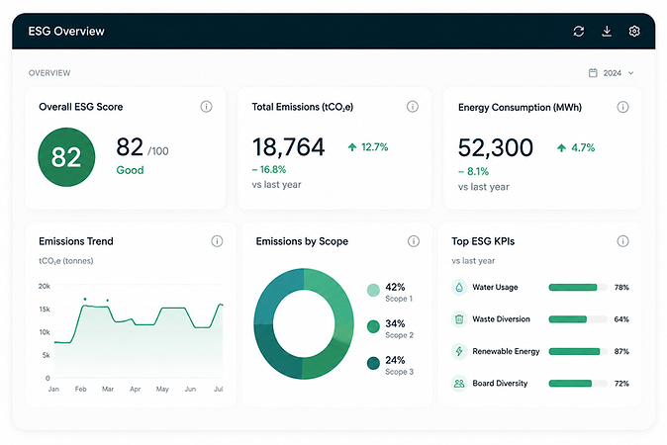Click the Scope 1 legend swatch

tap(373, 291)
